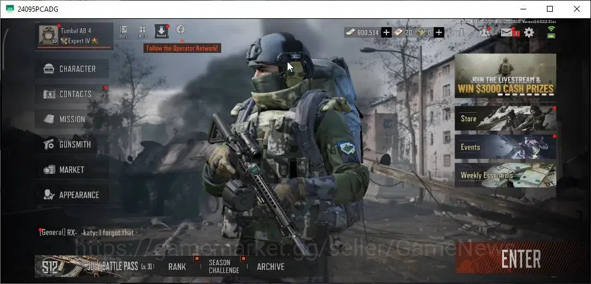The width and height of the screenshot is (591, 284).
Task: Add cash with the plus next to 800,514
Action: (x=386, y=33)
